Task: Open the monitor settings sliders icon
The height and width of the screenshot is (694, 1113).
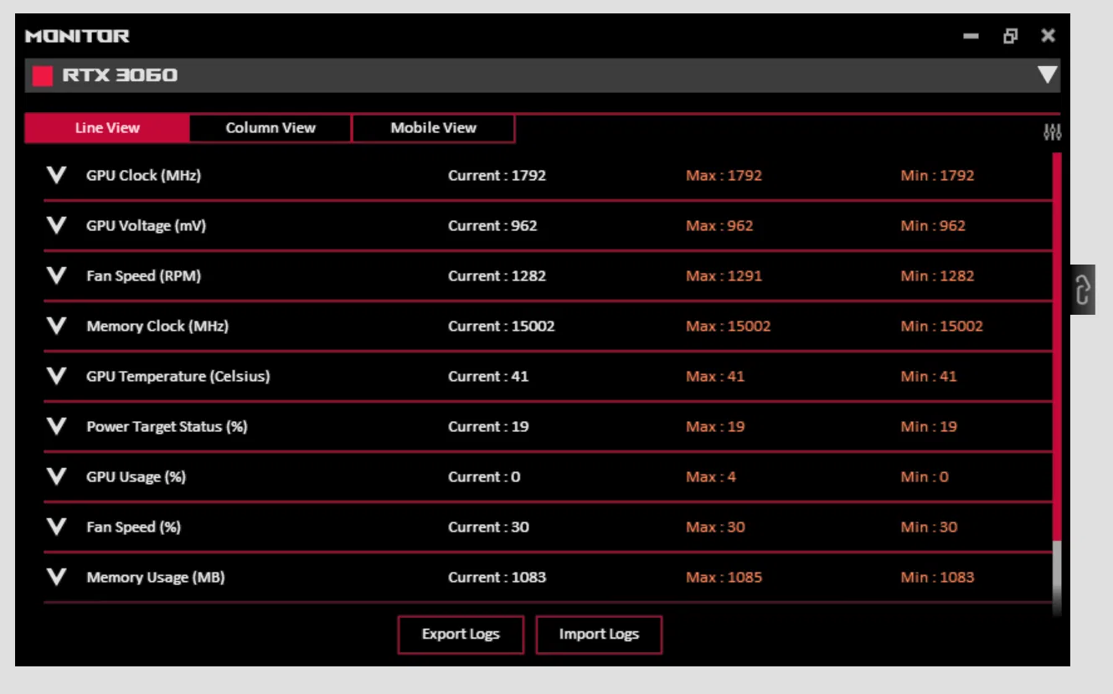Action: pyautogui.click(x=1053, y=131)
